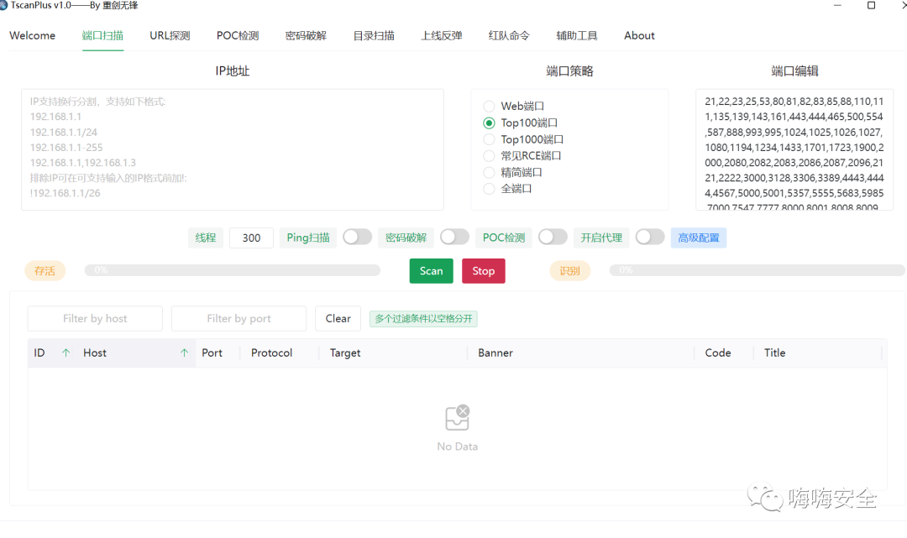Click the TscanPlus logo icon in the title bar
The height and width of the screenshot is (538, 907).
click(7, 6)
